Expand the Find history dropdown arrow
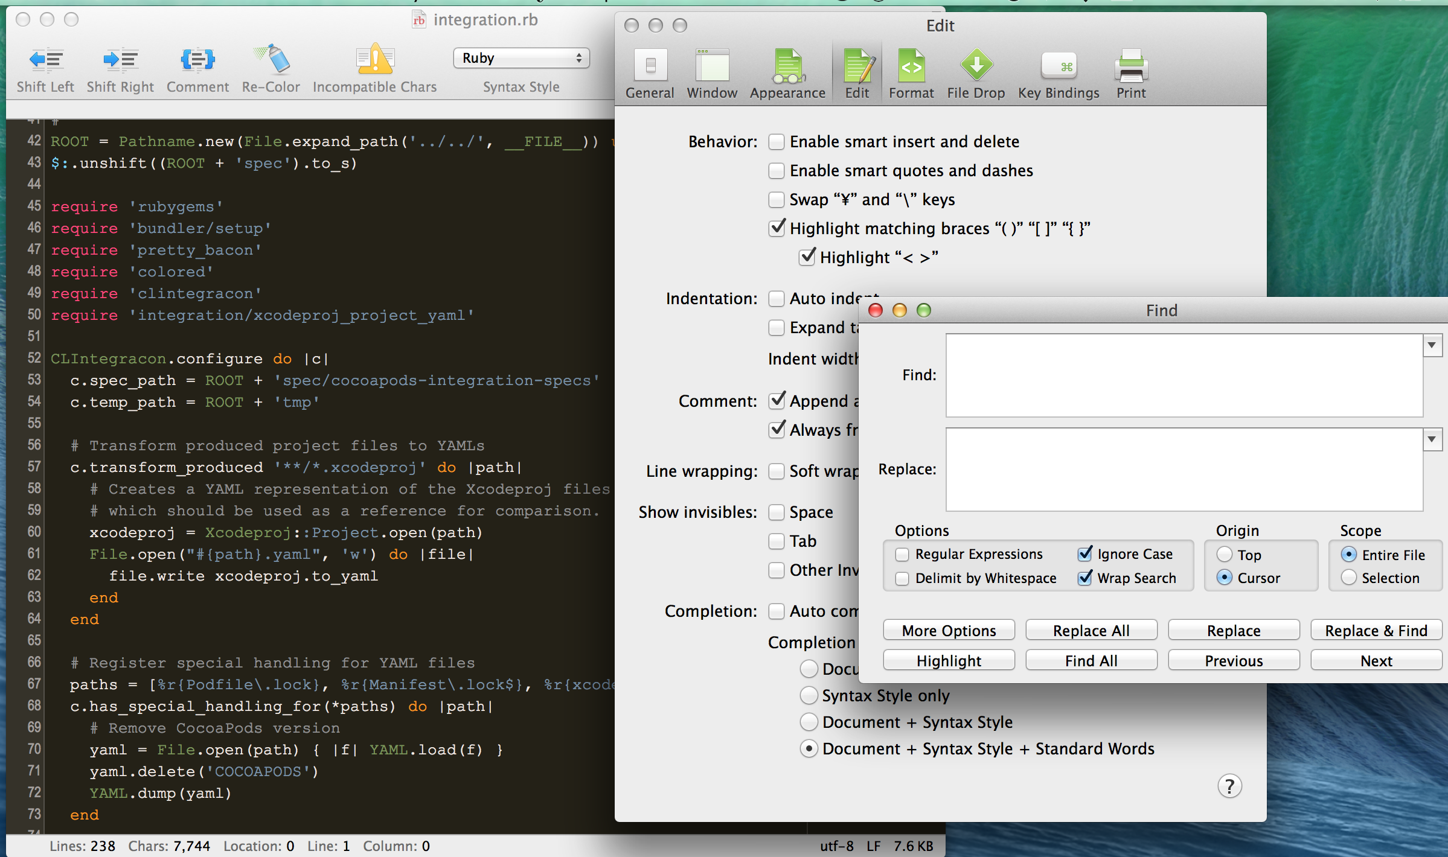 tap(1432, 346)
